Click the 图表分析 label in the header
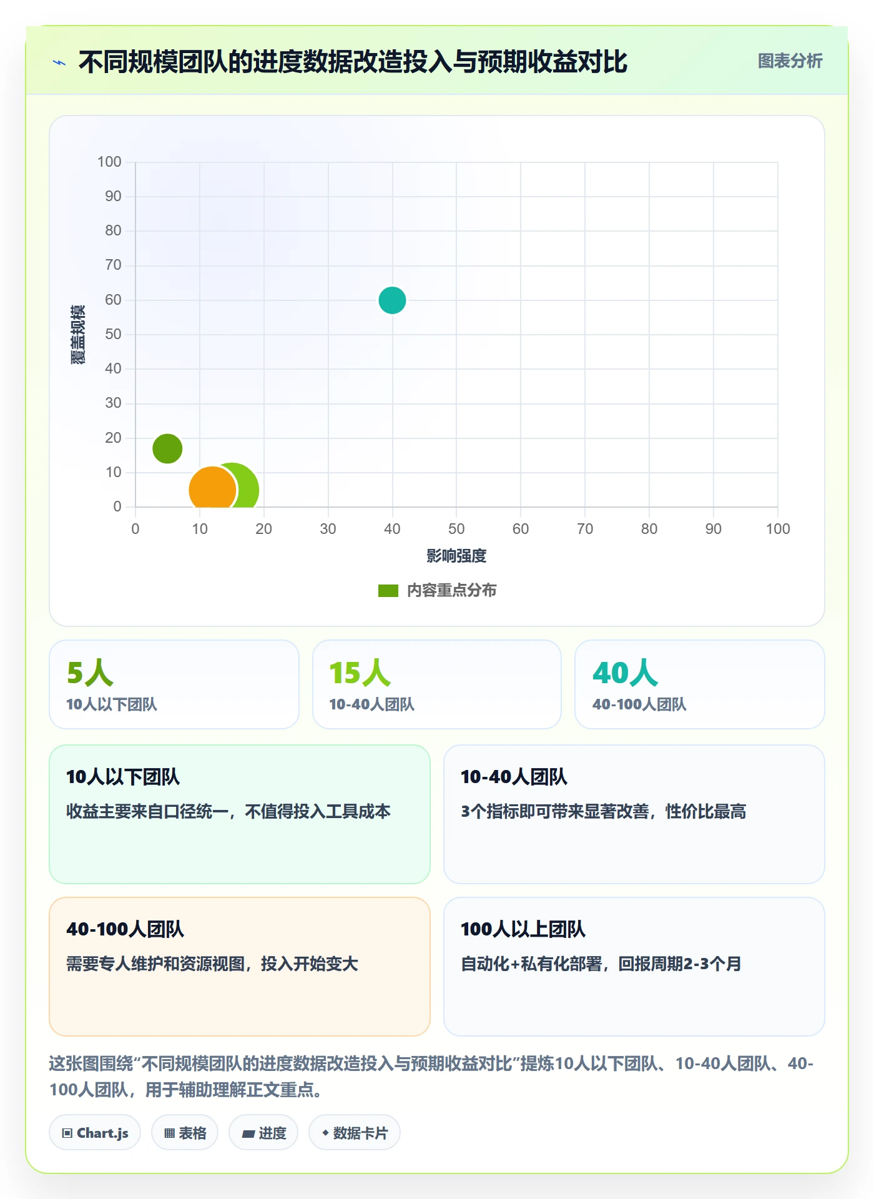874x1199 pixels. pyautogui.click(x=790, y=61)
